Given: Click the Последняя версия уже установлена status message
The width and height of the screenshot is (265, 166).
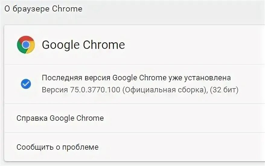Looking at the screenshot, I should pos(136,78).
